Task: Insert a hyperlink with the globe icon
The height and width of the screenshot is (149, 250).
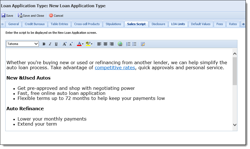Action: click(x=120, y=44)
